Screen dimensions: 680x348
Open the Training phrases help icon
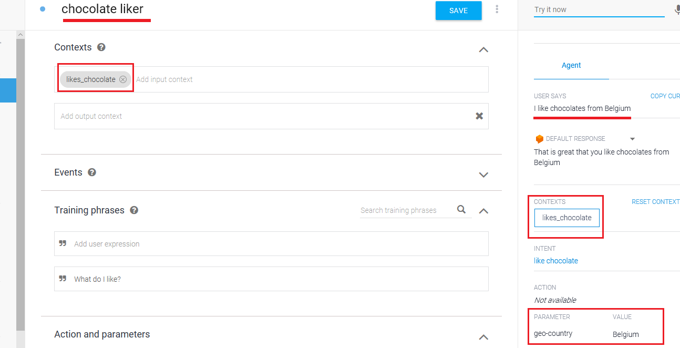click(134, 210)
